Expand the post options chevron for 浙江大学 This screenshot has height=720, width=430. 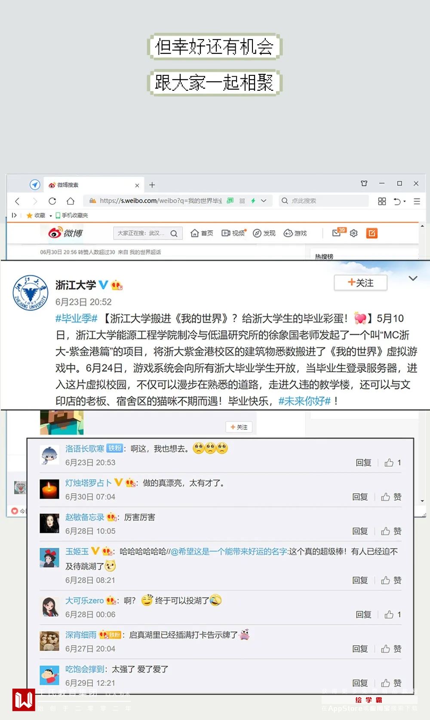tap(413, 278)
